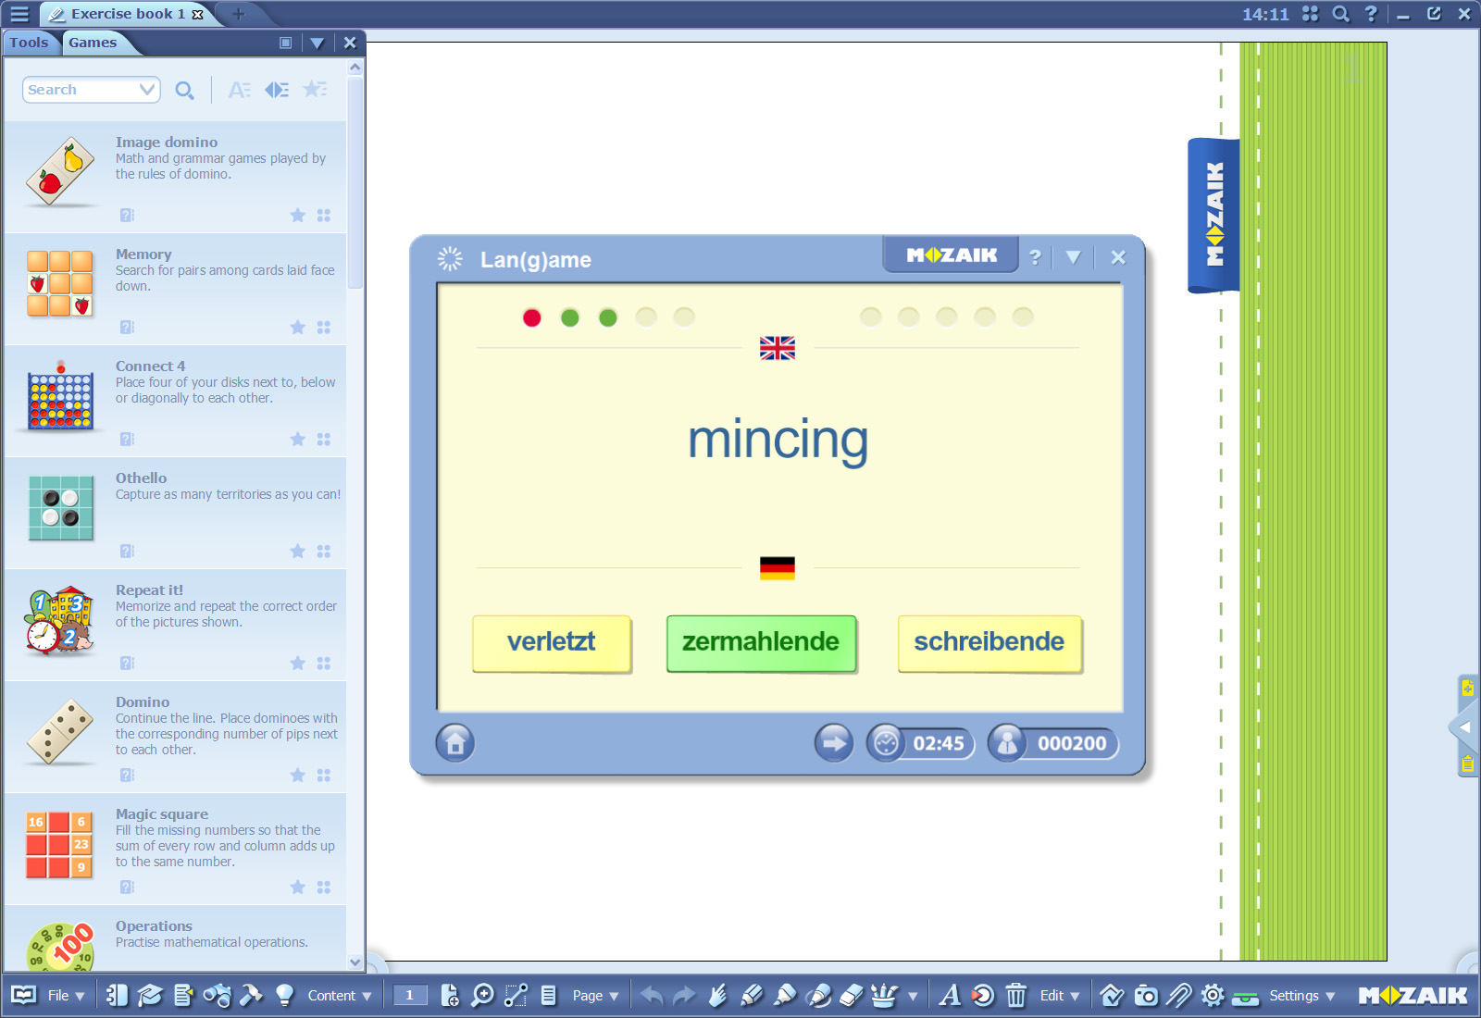1481x1018 pixels.
Task: Click the trash bin delete icon
Action: 1015,996
